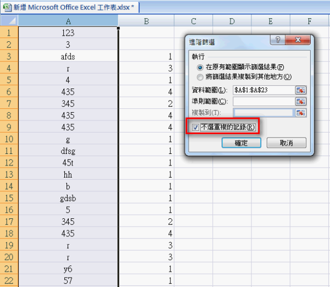The height and width of the screenshot is (287, 330).
Task: Click the 複製到 input field
Action: click(263, 113)
